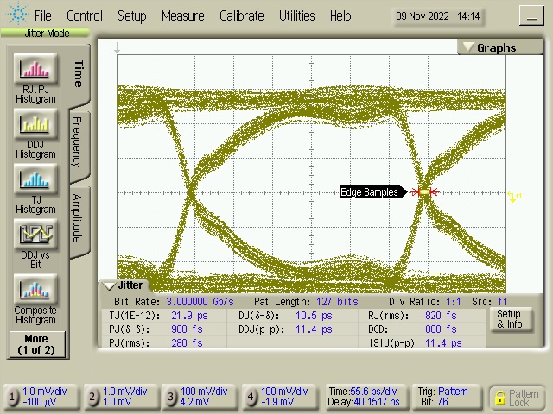Viewport: 553px width, 414px height.
Task: Toggle channel 2 display
Action: [92, 398]
